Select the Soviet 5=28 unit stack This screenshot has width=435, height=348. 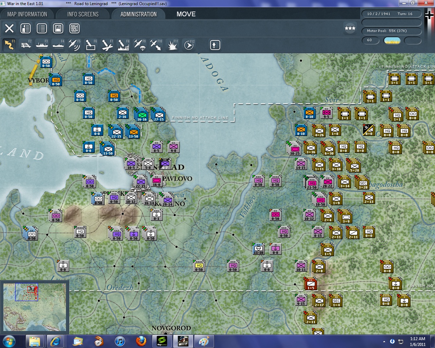point(354,166)
